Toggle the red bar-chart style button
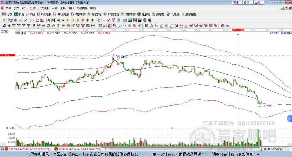The height and width of the screenshot is (157, 292). (25, 20)
